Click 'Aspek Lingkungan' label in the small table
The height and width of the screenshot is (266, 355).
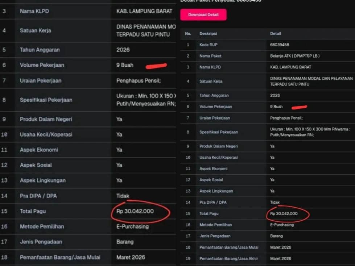pos(216,191)
